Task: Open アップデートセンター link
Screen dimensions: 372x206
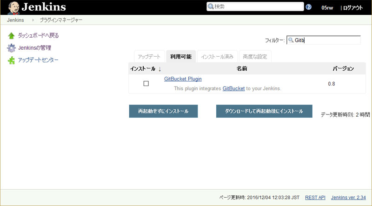Action: 38,60
